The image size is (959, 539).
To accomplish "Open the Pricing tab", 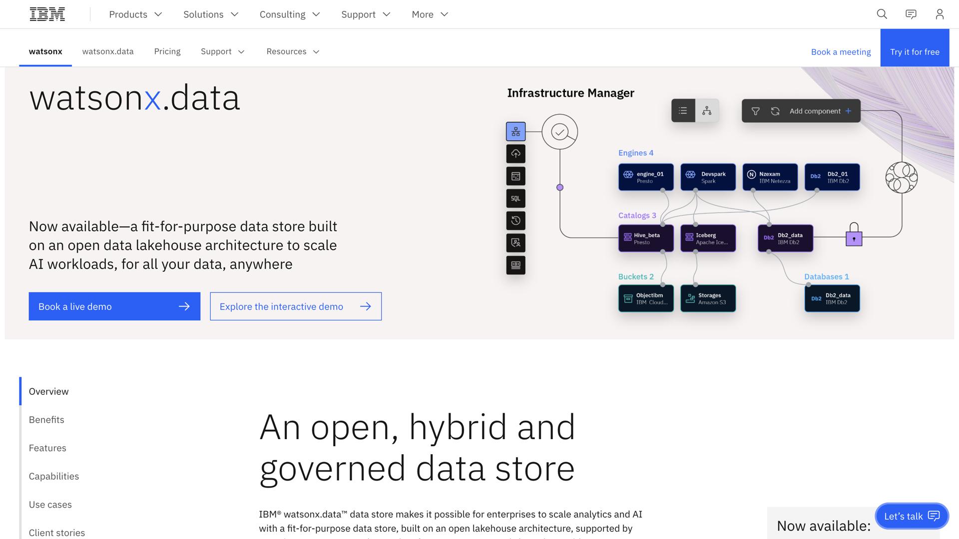I will coord(167,51).
